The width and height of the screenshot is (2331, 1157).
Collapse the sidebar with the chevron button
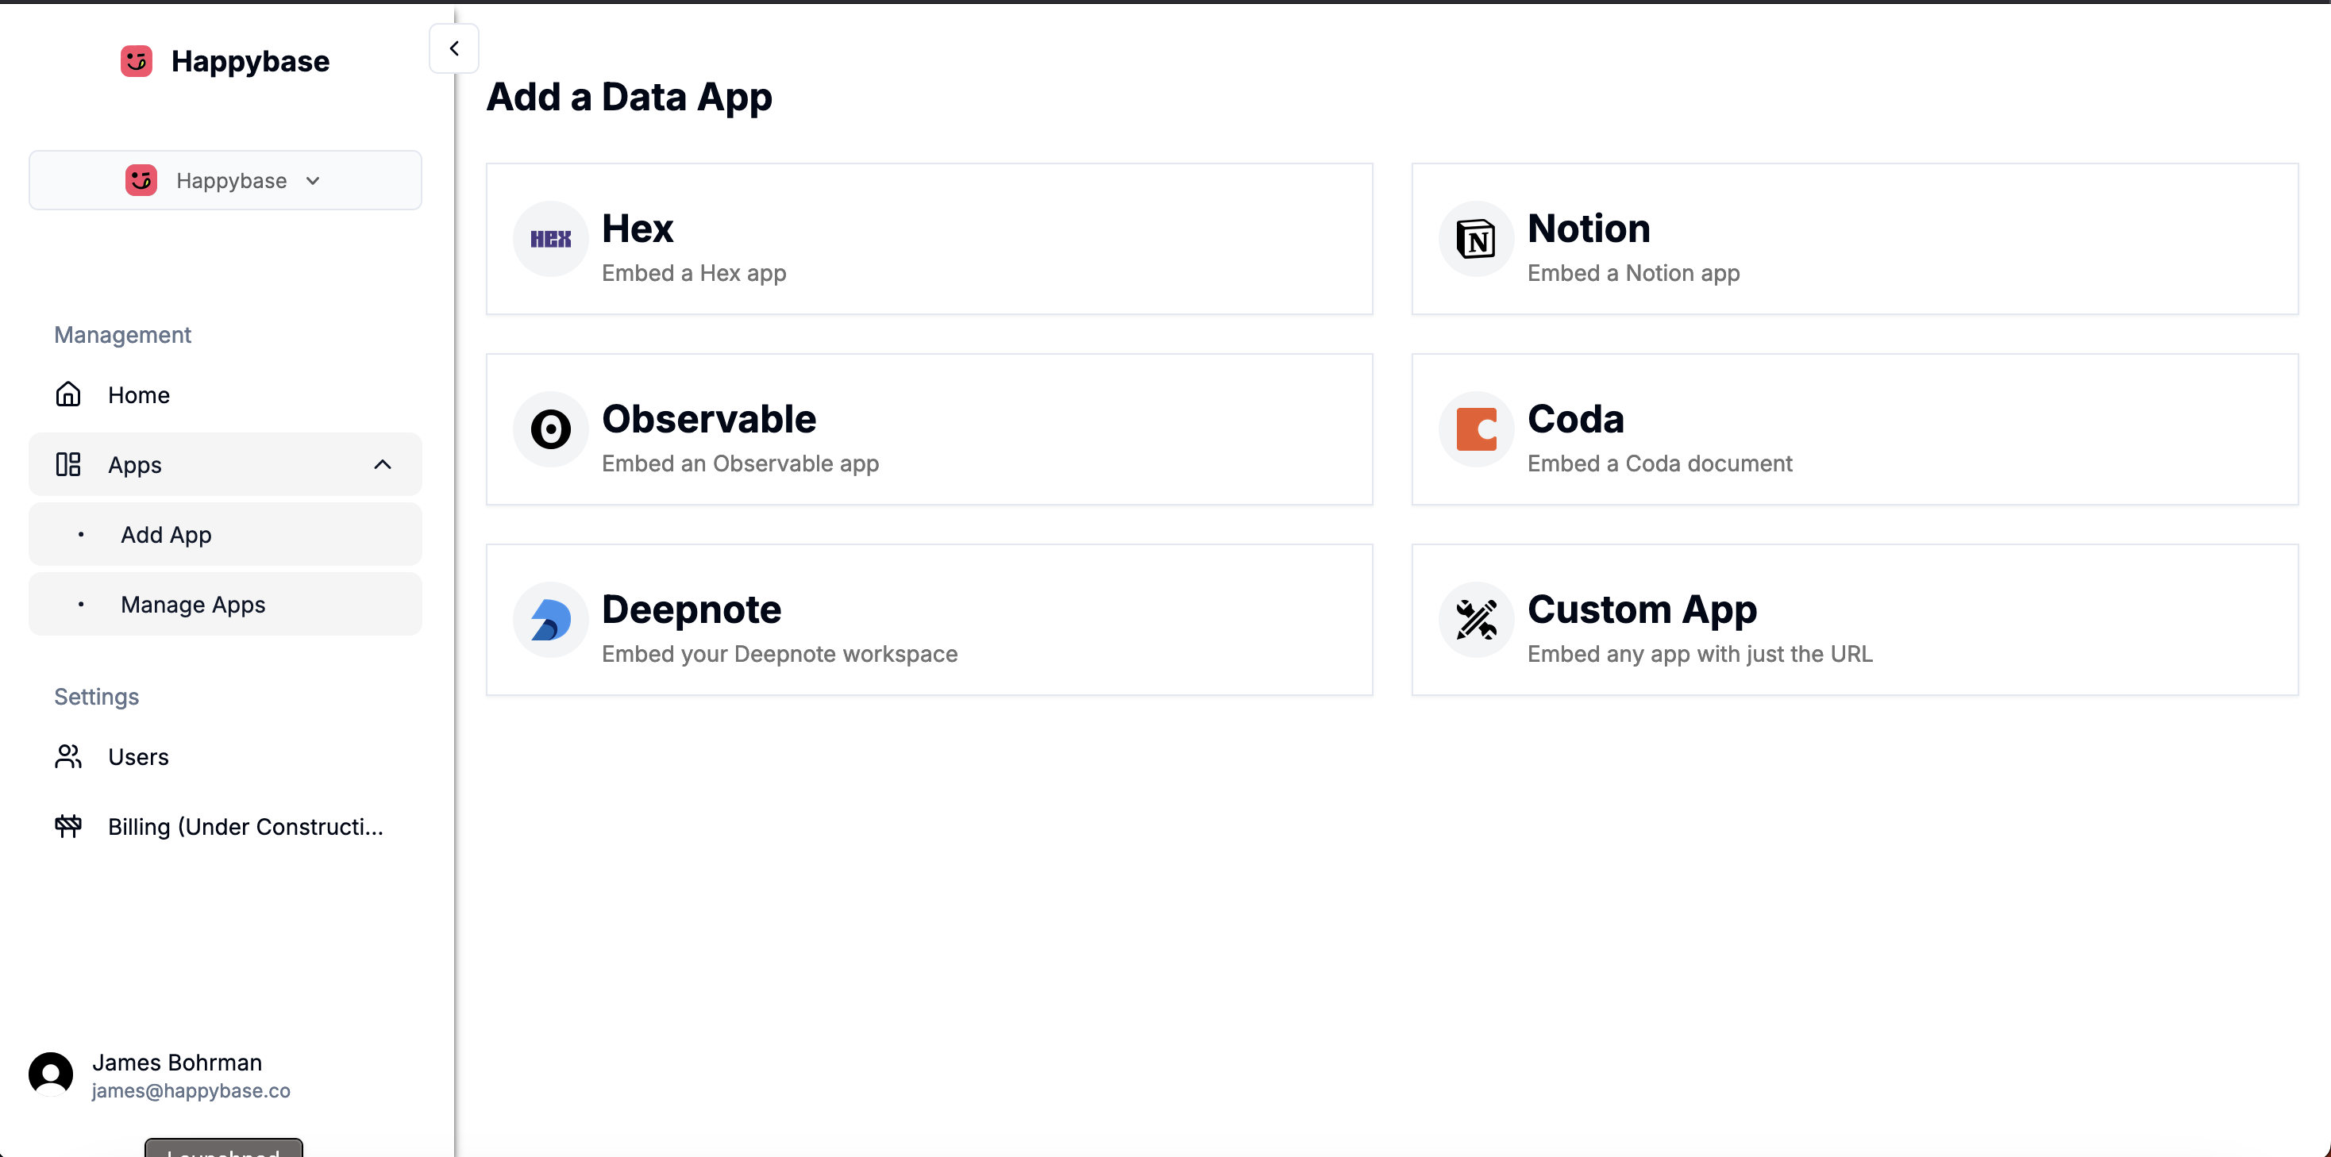coord(453,48)
